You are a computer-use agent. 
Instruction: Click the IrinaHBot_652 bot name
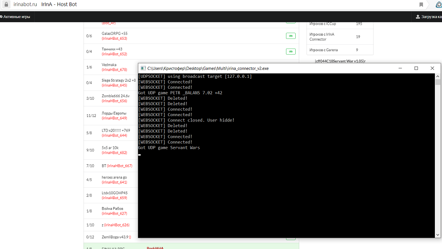(x=114, y=54)
